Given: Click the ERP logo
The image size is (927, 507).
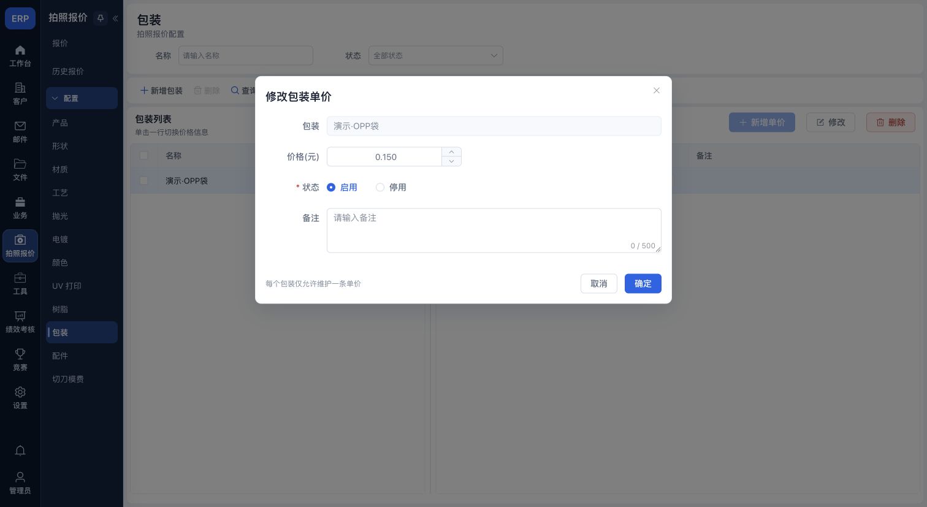Looking at the screenshot, I should coord(20,18).
